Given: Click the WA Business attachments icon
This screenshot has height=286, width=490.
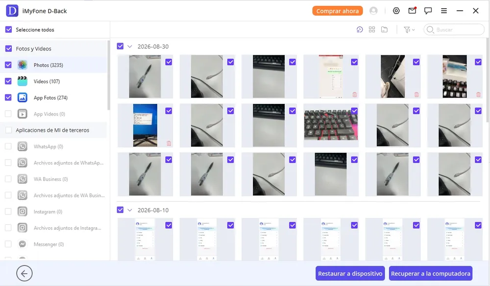Looking at the screenshot, I should 22,195.
